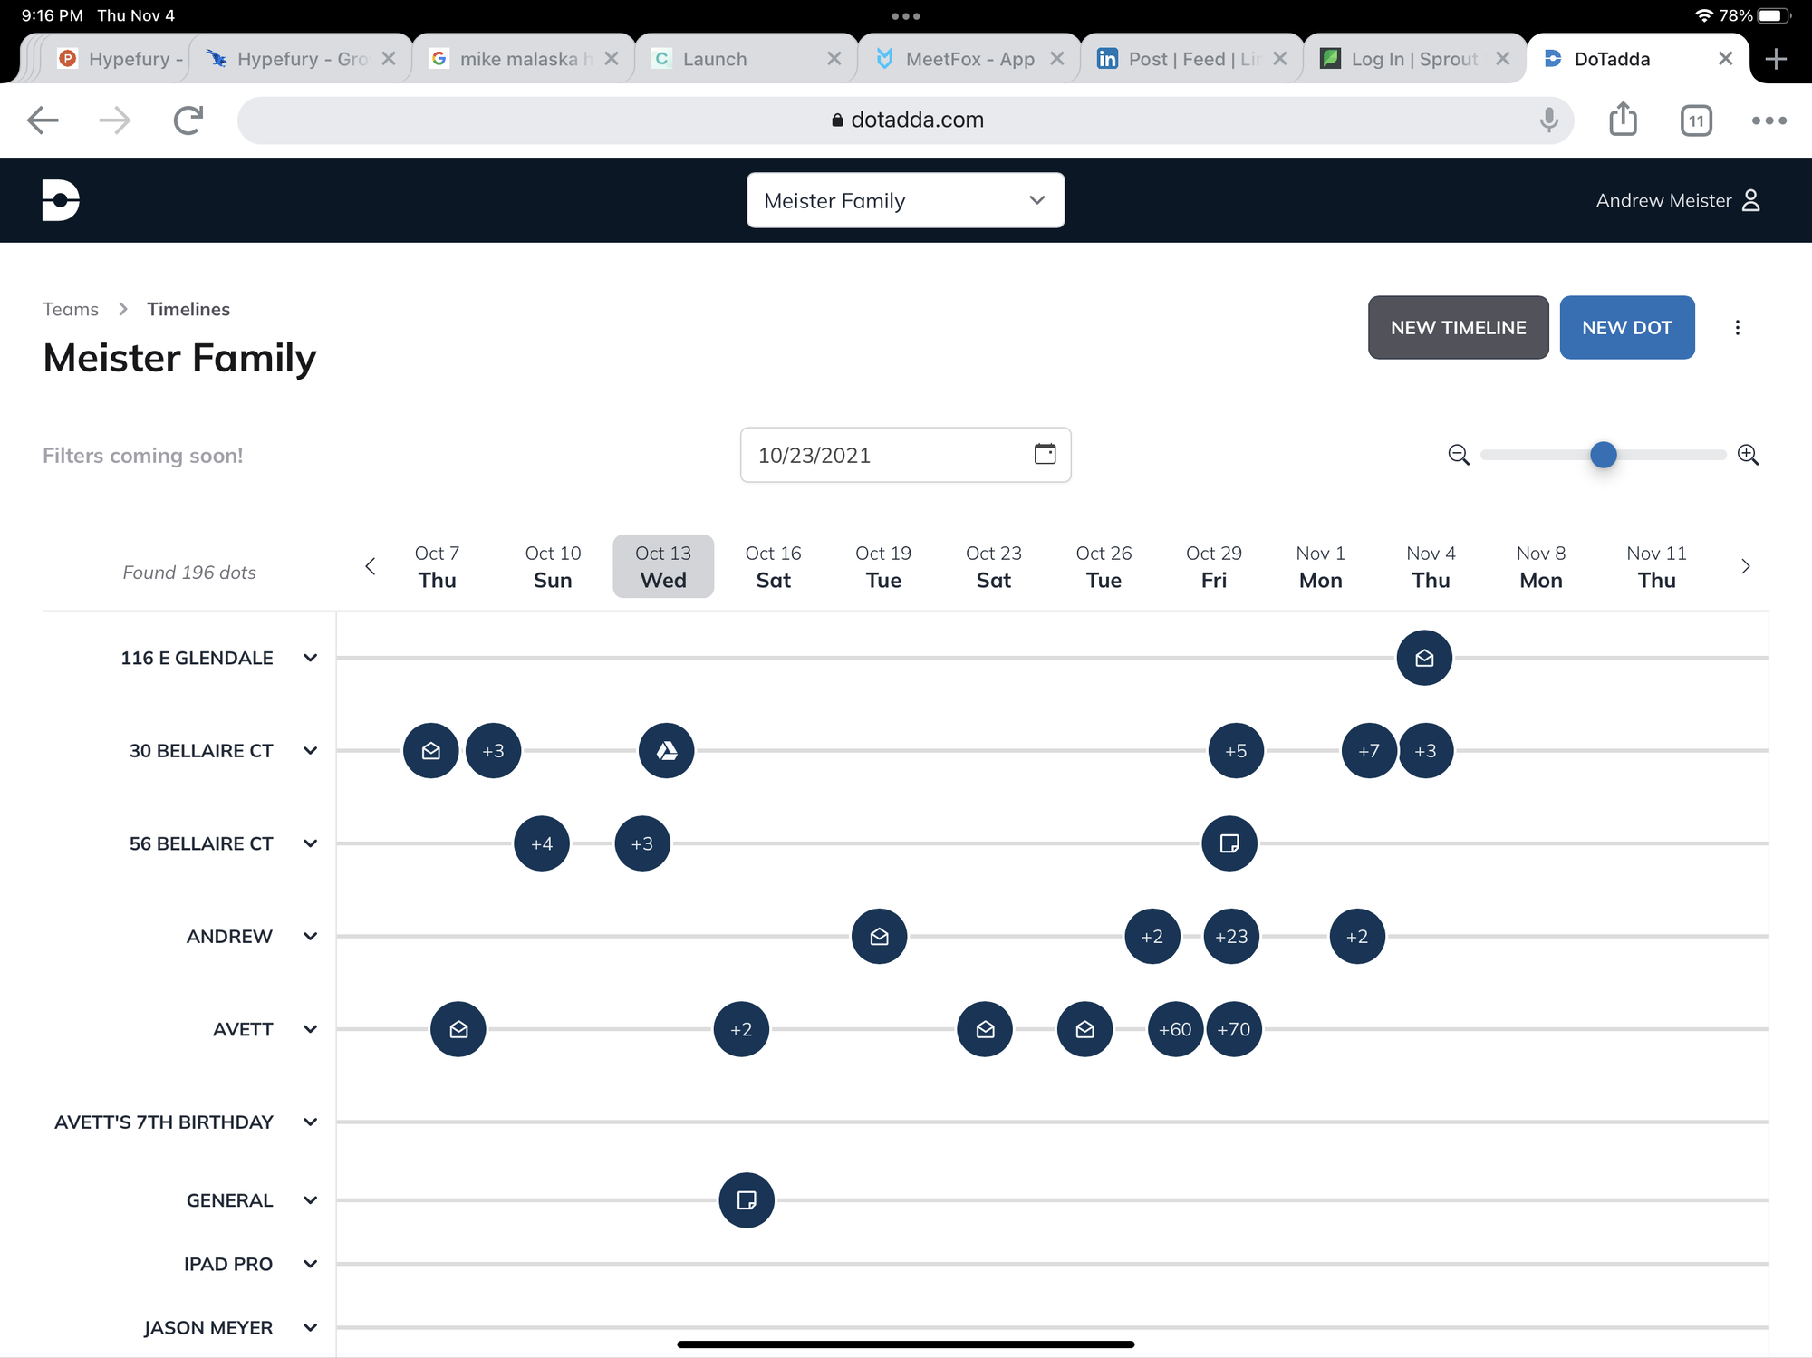
Task: Expand the AVETT'S 7TH BIRTHDAY timeline chevron
Action: click(310, 1122)
